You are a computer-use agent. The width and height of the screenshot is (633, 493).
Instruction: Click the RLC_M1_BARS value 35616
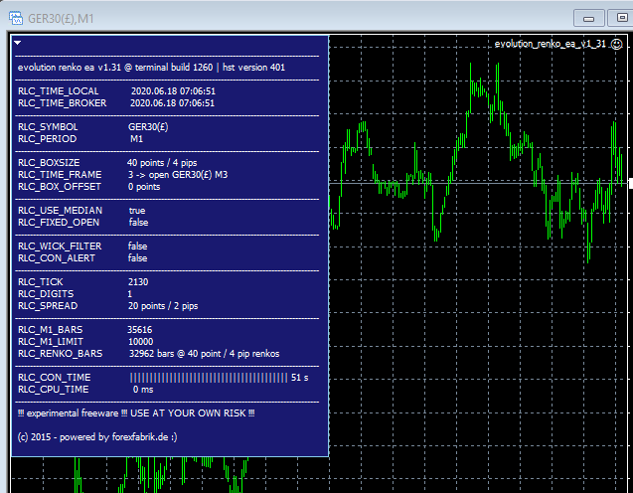click(x=140, y=330)
